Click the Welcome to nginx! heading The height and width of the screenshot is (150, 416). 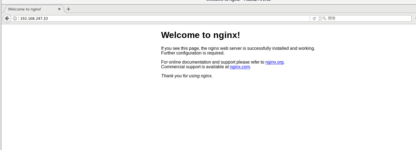(201, 35)
